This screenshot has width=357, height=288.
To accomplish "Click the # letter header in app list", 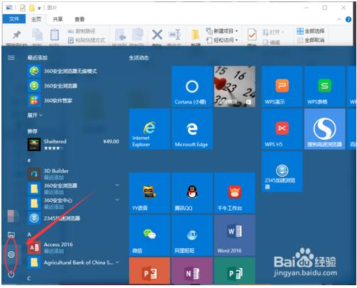I will [x=29, y=161].
